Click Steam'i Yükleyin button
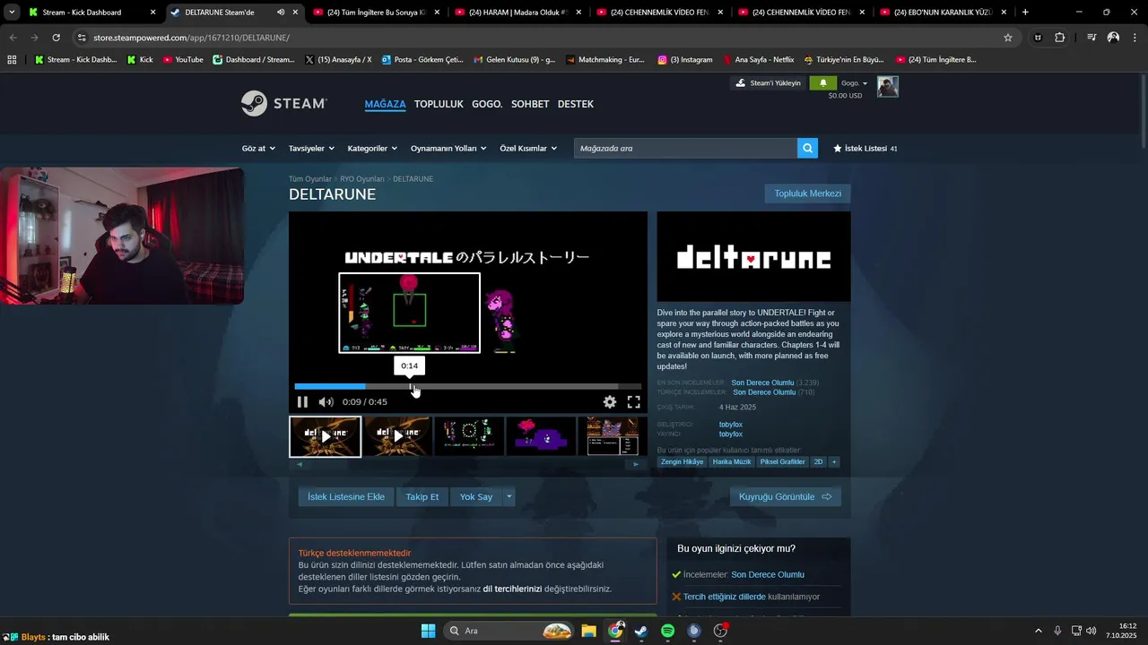 click(x=768, y=82)
